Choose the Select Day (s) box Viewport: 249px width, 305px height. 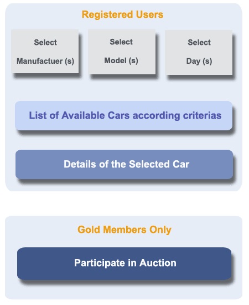(199, 52)
